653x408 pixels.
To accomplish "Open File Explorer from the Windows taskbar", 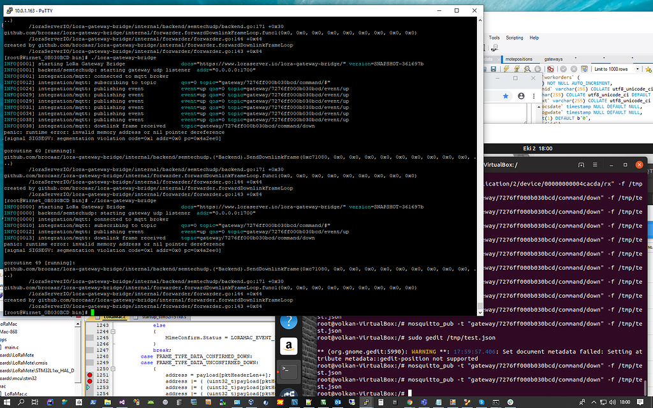I will [107, 402].
